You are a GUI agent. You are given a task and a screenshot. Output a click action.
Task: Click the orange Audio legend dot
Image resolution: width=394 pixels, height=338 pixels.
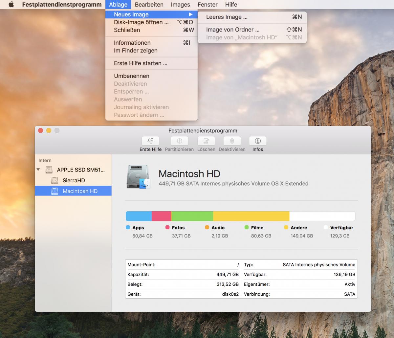pyautogui.click(x=207, y=227)
